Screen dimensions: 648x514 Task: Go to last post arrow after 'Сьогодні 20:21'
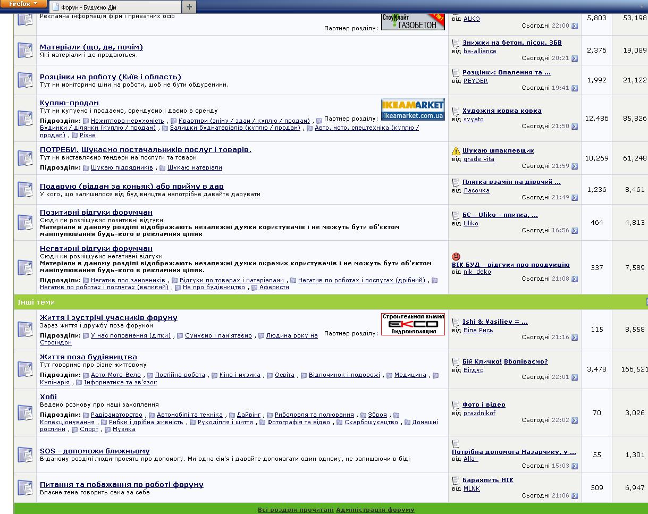point(575,58)
